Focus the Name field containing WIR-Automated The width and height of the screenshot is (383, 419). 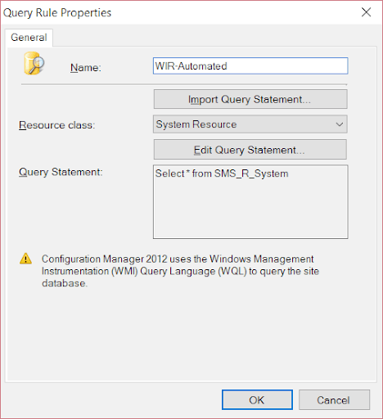tap(250, 65)
